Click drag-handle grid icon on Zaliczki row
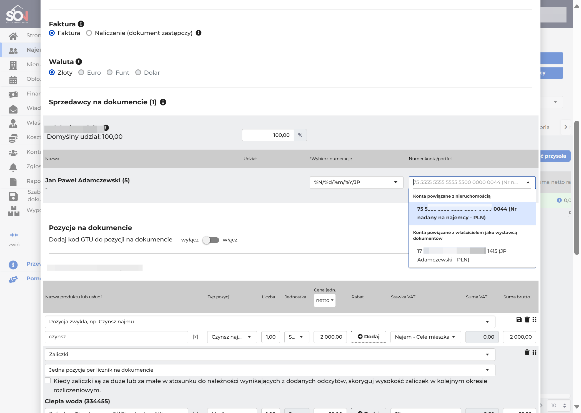Viewport: 581px width, 413px height. 534,352
